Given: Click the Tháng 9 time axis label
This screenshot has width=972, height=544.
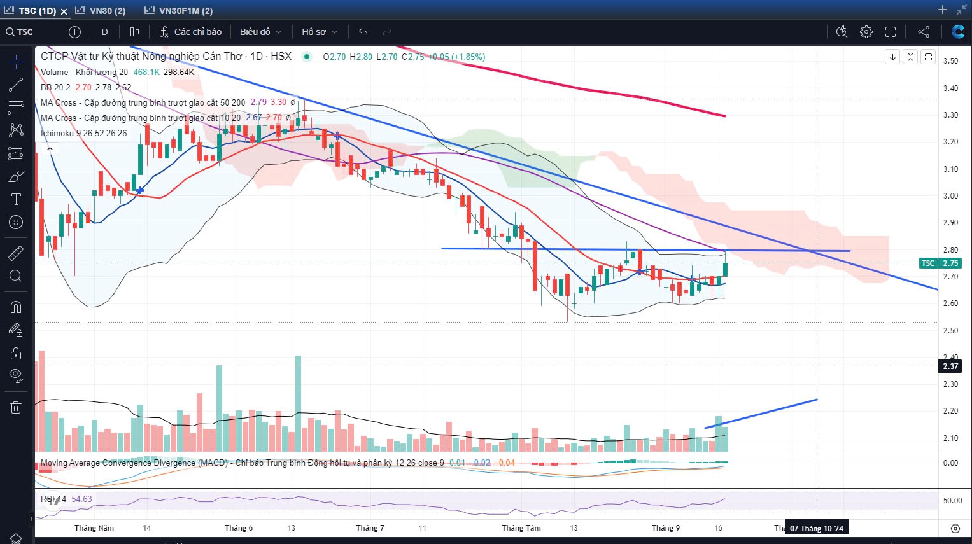Looking at the screenshot, I should pyautogui.click(x=666, y=528).
